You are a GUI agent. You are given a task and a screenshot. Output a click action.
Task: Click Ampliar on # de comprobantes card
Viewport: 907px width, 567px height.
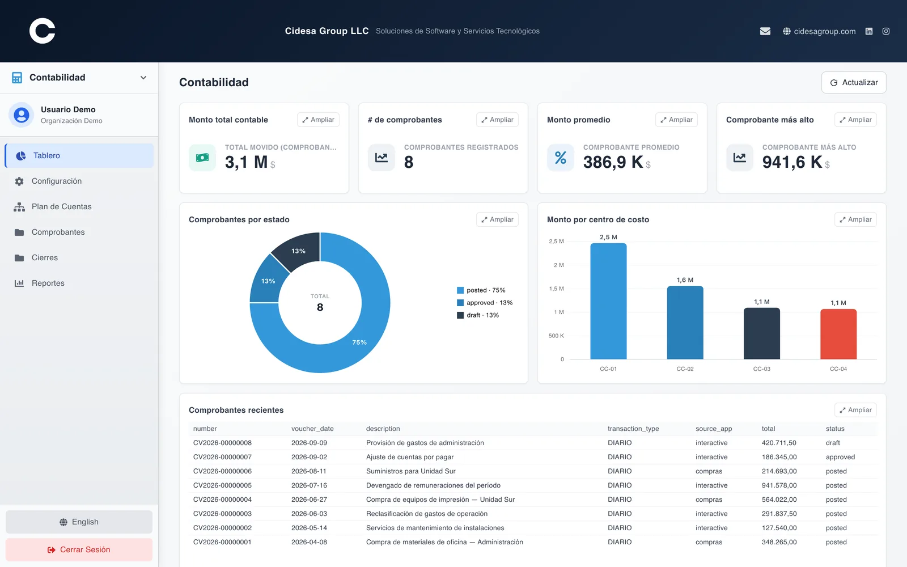[x=497, y=120]
